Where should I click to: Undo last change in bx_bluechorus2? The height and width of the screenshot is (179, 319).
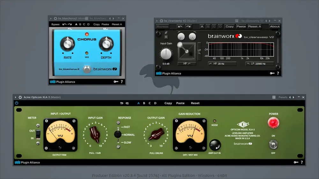(64, 25)
